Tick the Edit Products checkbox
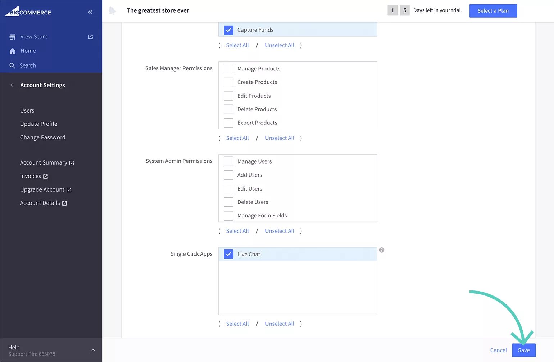 pos(228,96)
